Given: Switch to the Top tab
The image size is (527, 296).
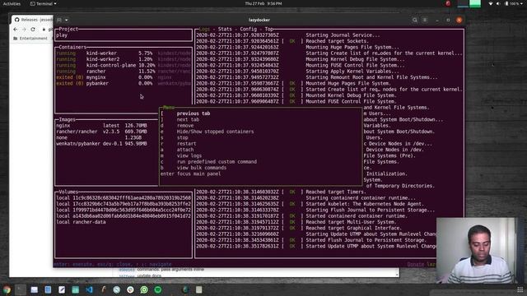Looking at the screenshot, I should coord(269,30).
